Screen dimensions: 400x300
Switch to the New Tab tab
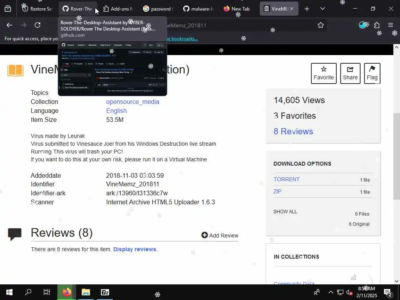[x=239, y=9]
